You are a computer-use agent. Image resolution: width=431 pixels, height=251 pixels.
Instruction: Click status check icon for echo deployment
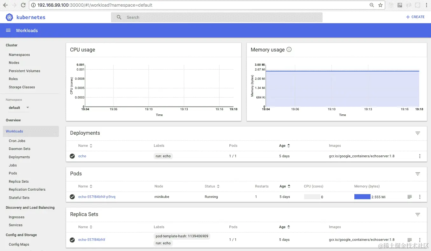click(72, 156)
